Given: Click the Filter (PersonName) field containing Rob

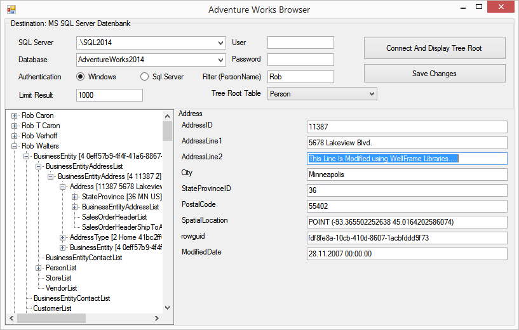Looking at the screenshot, I should [x=300, y=77].
